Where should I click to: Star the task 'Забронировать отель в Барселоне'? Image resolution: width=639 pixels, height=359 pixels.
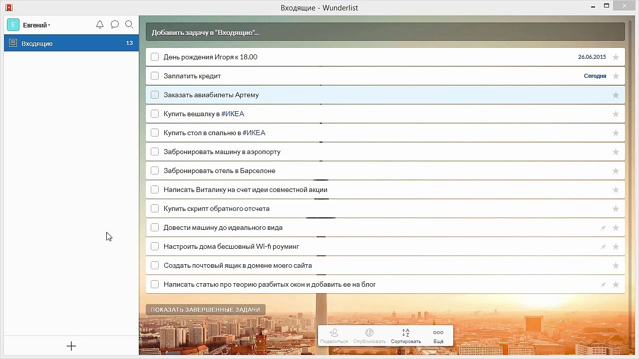[616, 171]
